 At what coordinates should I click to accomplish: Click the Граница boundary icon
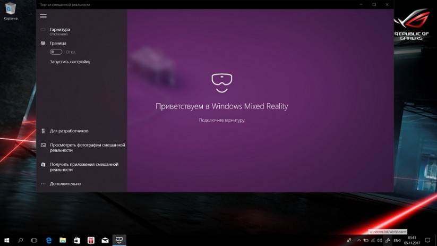43,43
